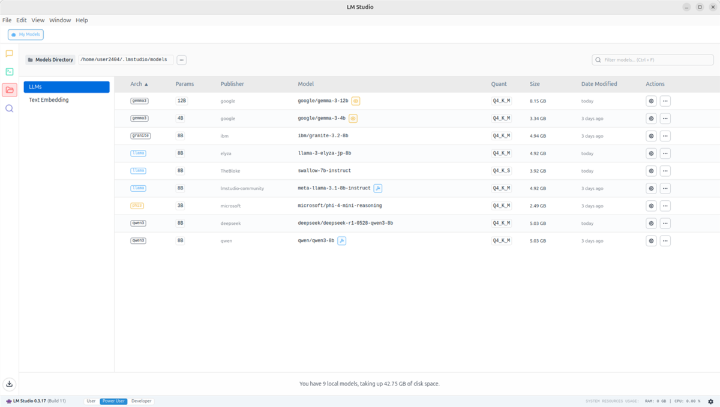Open more actions menu for meta-llama-3.1-8b-instruct
Image resolution: width=720 pixels, height=407 pixels.
tap(665, 188)
